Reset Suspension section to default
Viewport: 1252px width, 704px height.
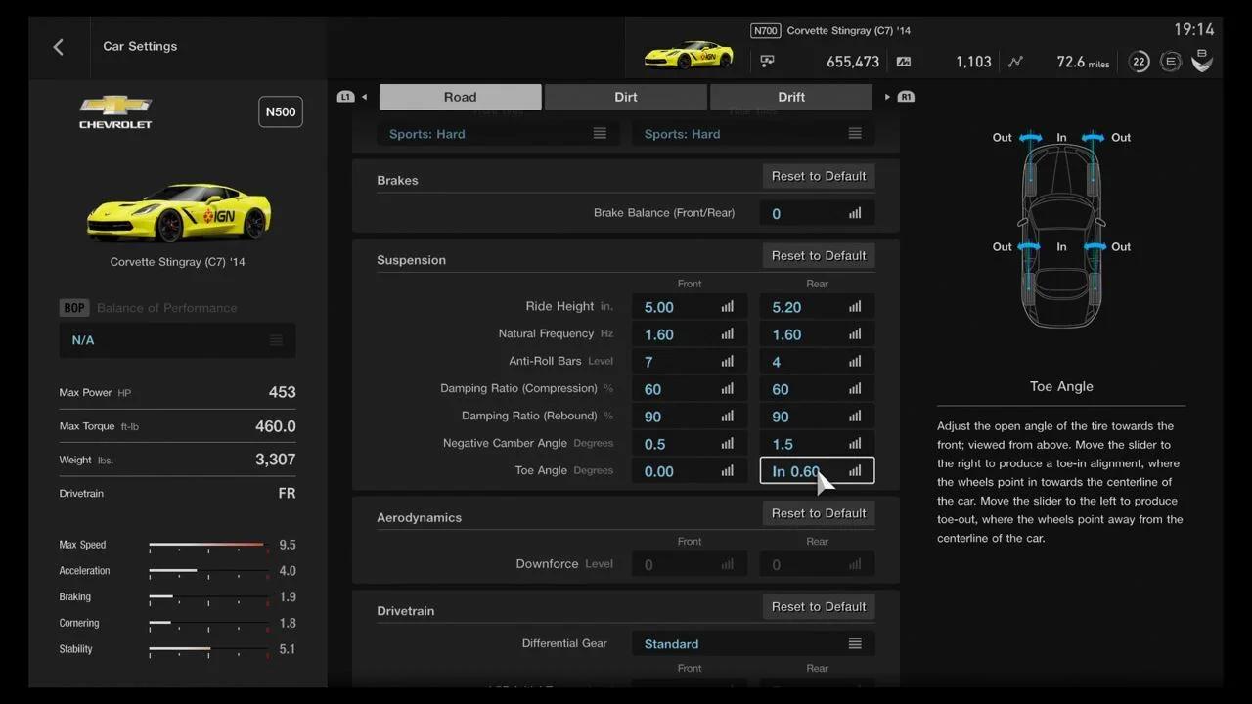click(x=819, y=256)
